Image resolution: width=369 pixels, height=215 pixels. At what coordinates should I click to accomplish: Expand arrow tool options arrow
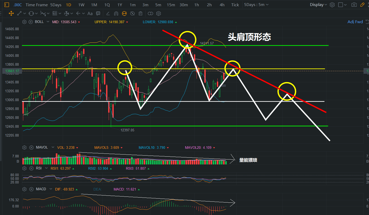click(x=83, y=14)
